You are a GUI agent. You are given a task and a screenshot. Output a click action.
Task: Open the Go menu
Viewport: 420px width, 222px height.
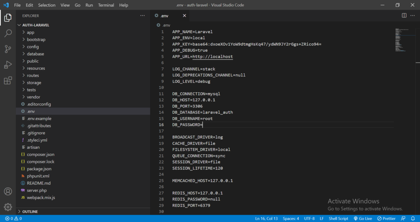click(x=78, y=5)
